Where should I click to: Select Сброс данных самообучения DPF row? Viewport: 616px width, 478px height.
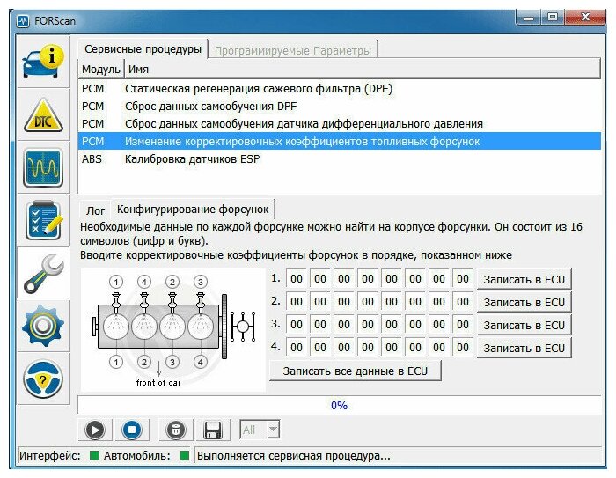[x=340, y=107]
